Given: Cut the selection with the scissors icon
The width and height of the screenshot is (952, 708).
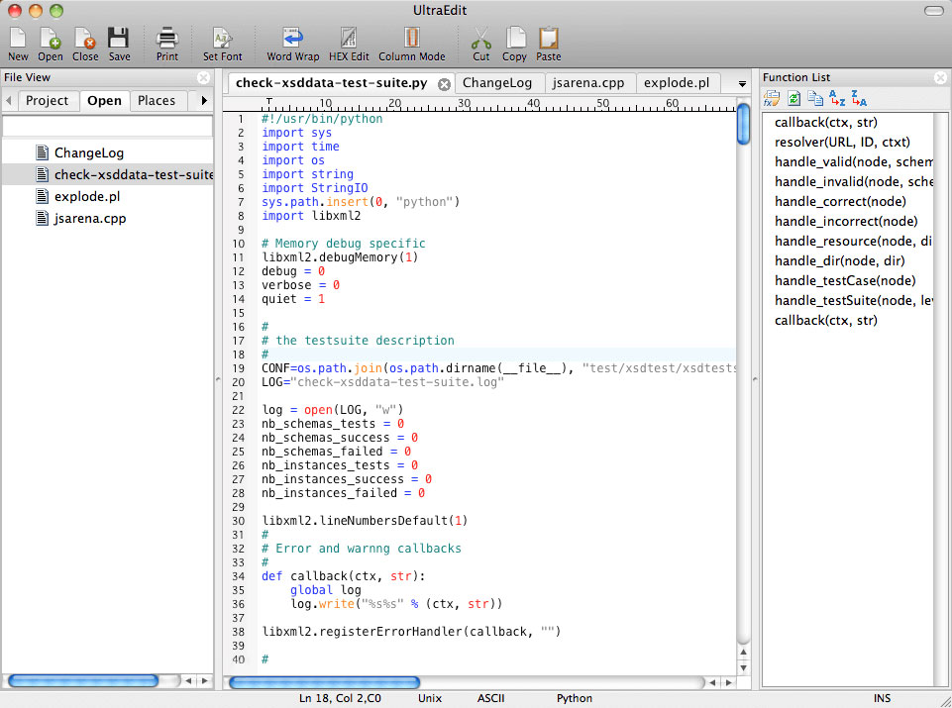Looking at the screenshot, I should (480, 44).
